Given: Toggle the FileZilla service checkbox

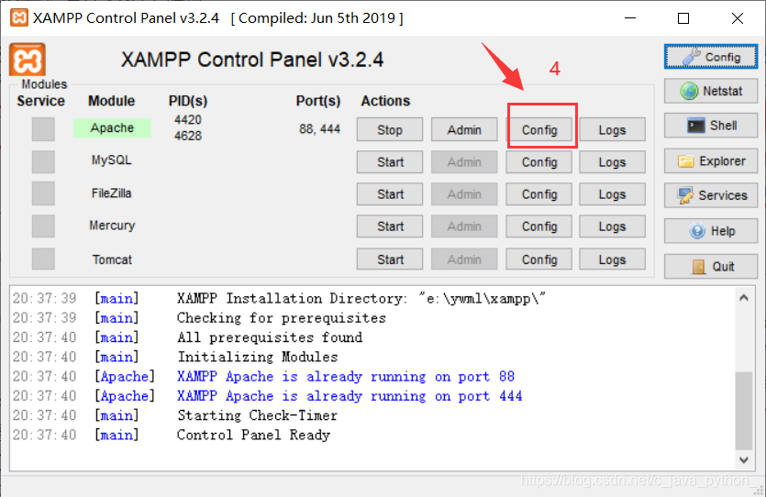Looking at the screenshot, I should point(43,193).
